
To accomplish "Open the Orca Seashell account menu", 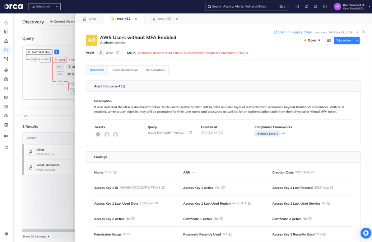I will pyautogui.click(x=352, y=6).
